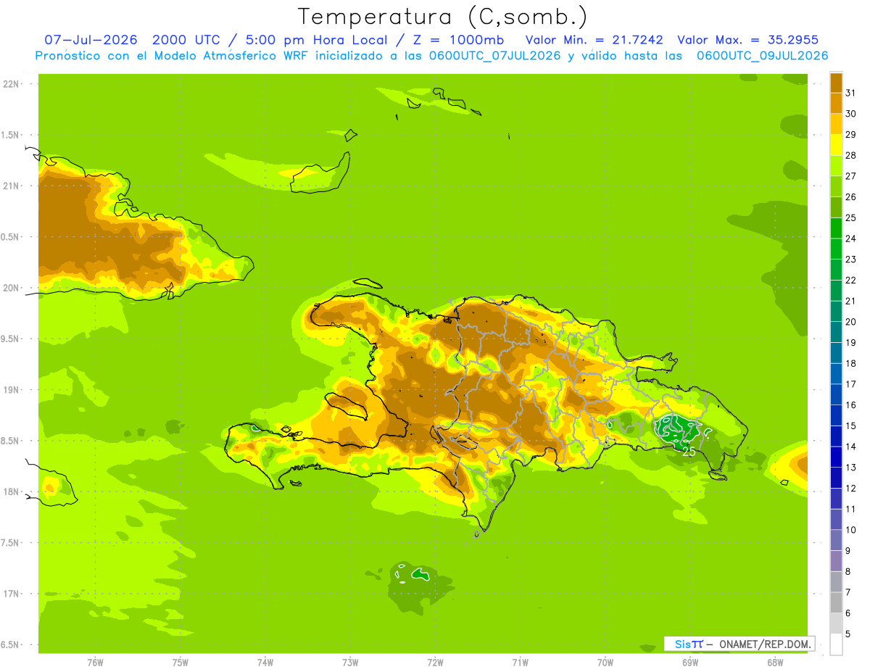
Task: Click latitude axis label '22N'
Action: [x=12, y=84]
